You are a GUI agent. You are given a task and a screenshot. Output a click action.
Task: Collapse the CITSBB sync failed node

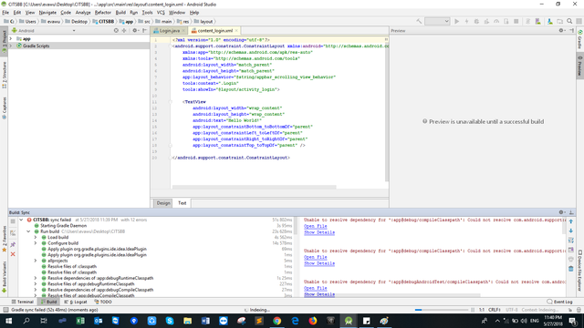click(21, 220)
